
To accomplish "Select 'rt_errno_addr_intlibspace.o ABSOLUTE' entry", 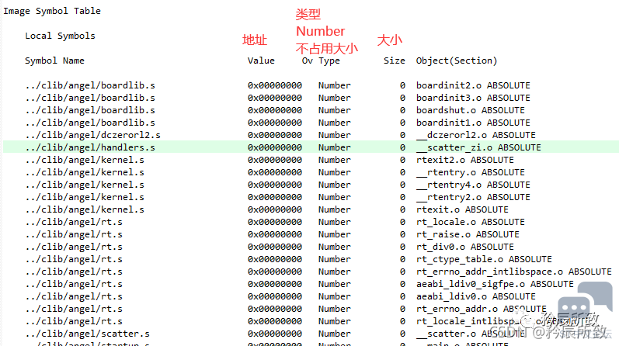I will tap(514, 272).
